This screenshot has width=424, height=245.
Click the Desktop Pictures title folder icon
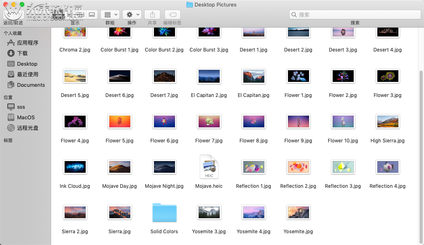190,4
